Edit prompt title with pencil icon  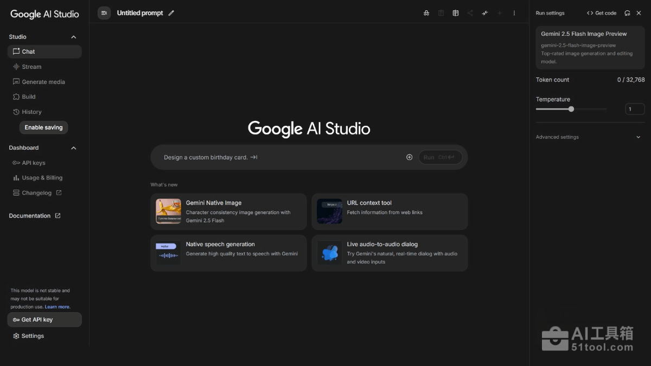click(171, 13)
